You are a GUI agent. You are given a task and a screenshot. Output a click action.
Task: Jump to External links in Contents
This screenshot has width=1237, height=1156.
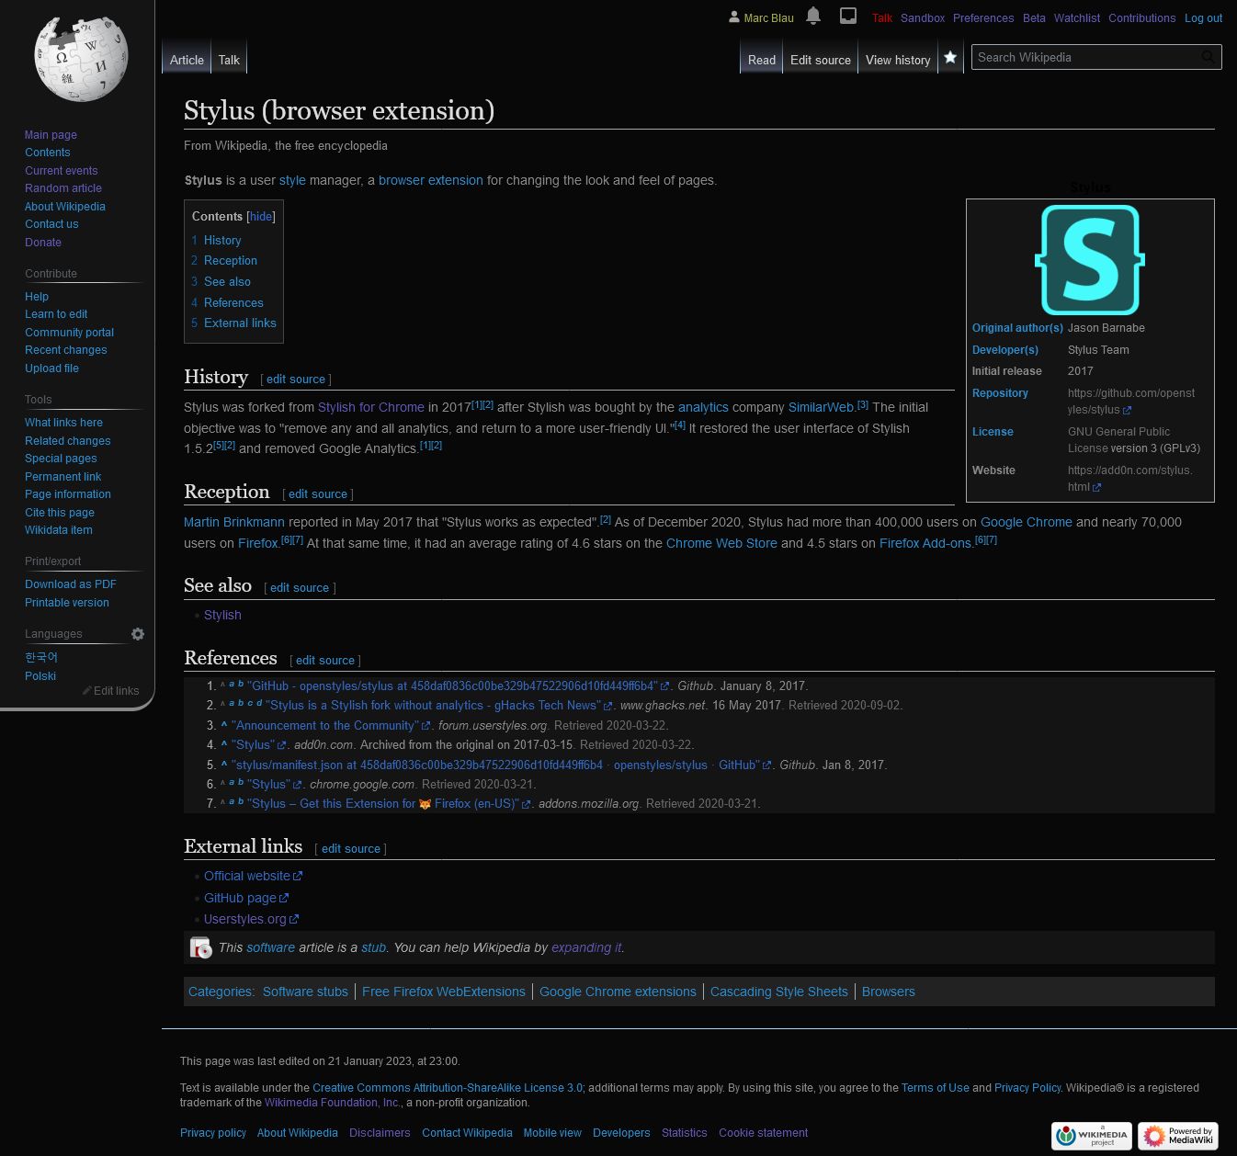click(x=240, y=323)
